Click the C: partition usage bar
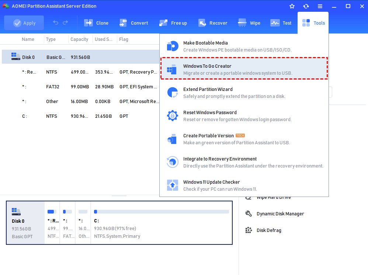Viewport: 368px width, 275px height. [162, 212]
